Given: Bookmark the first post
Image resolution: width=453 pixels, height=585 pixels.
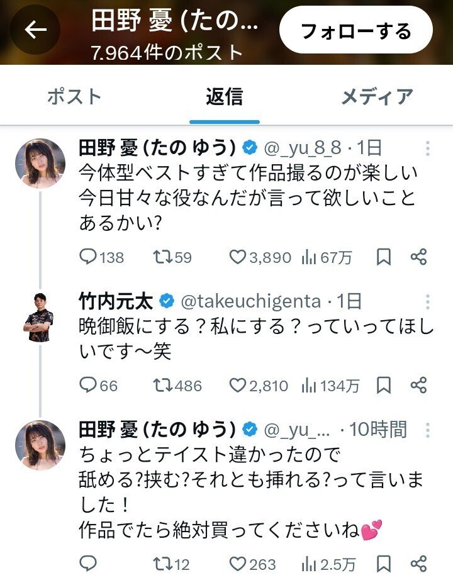Looking at the screenshot, I should pyautogui.click(x=384, y=257).
